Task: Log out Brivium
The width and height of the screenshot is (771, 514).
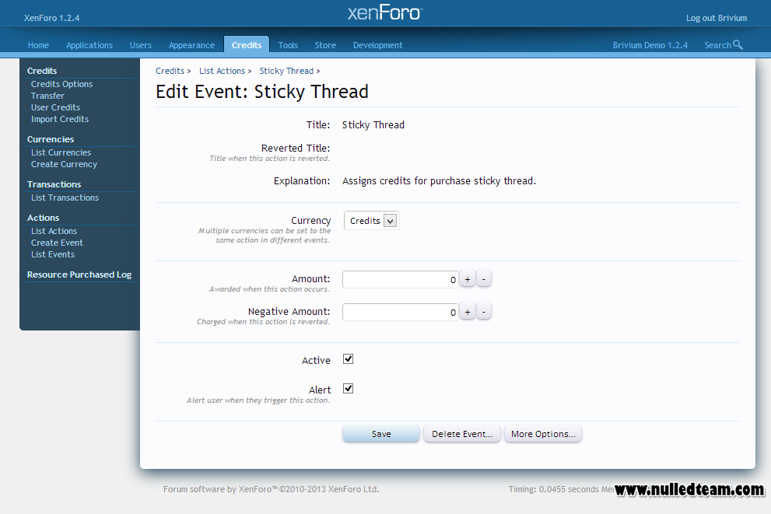Action: (x=717, y=18)
